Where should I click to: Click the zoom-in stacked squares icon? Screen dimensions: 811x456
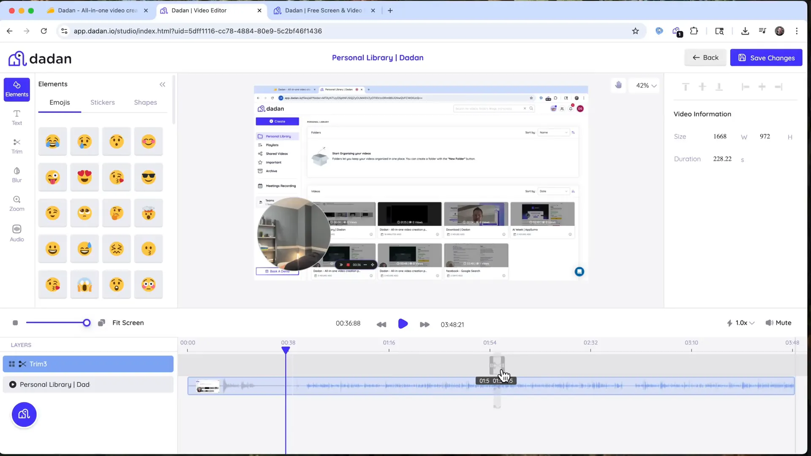point(101,323)
